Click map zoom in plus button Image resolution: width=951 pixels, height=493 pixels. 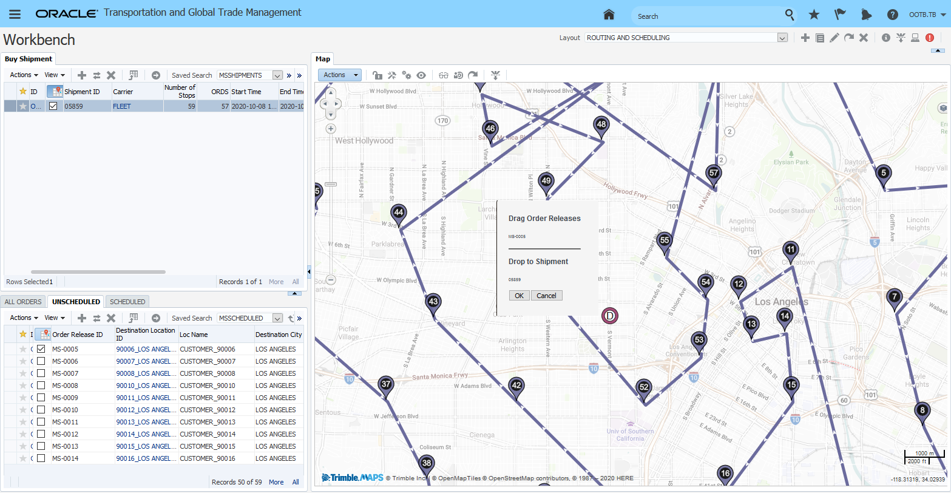[331, 129]
